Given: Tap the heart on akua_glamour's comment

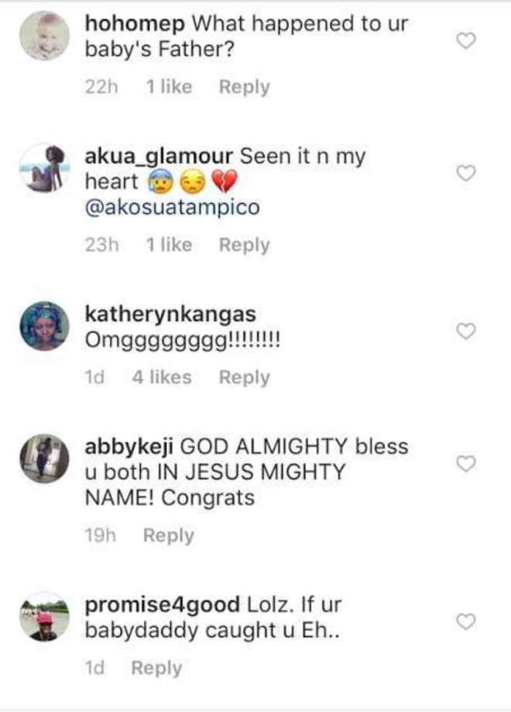Looking at the screenshot, I should pos(465,173).
